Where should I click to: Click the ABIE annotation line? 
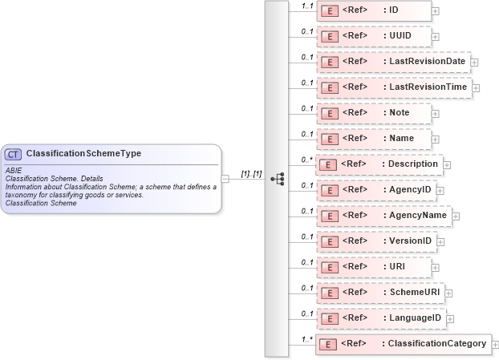(14, 171)
